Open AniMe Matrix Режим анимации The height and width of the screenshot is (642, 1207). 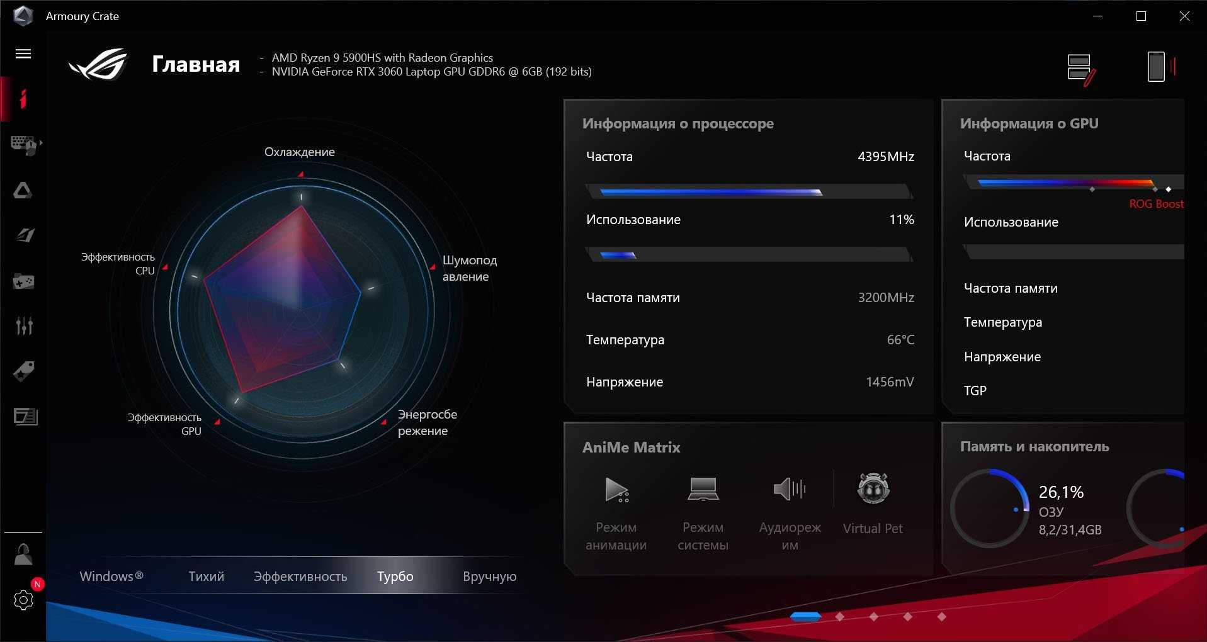[616, 511]
